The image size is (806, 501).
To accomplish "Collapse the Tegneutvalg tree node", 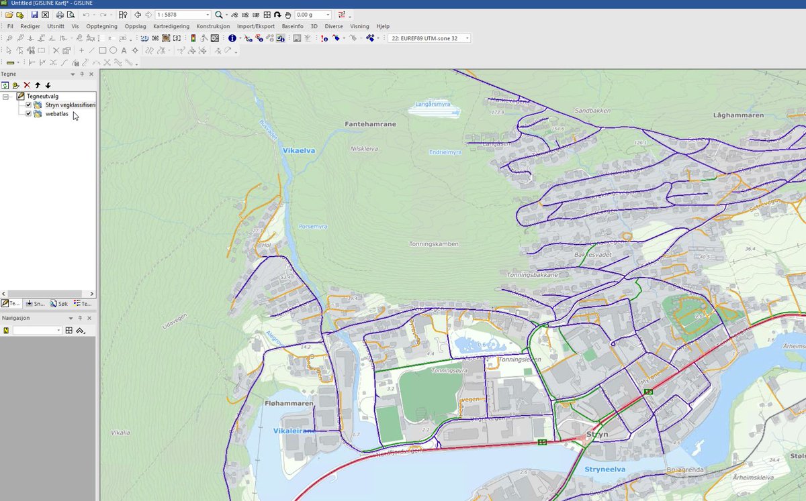I will click(x=6, y=96).
